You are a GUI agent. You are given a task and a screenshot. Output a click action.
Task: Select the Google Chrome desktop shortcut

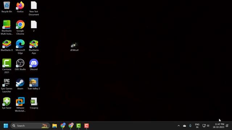pos(20,27)
